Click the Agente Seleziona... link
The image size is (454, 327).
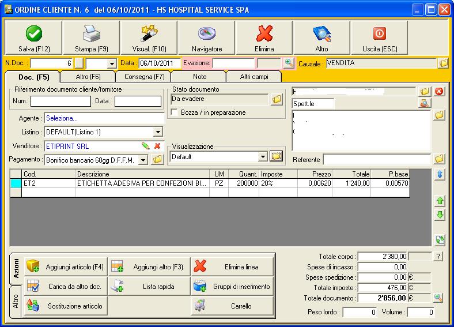pos(62,118)
